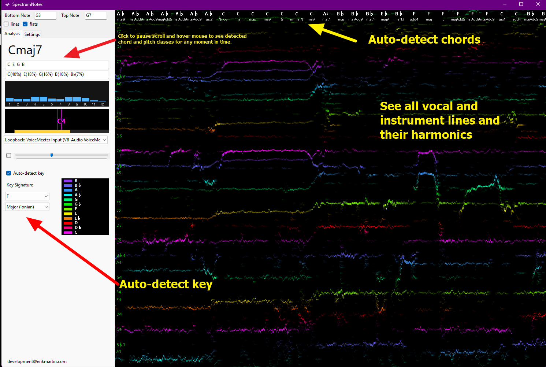Click the purple B color swatch in legend

[x=68, y=181]
